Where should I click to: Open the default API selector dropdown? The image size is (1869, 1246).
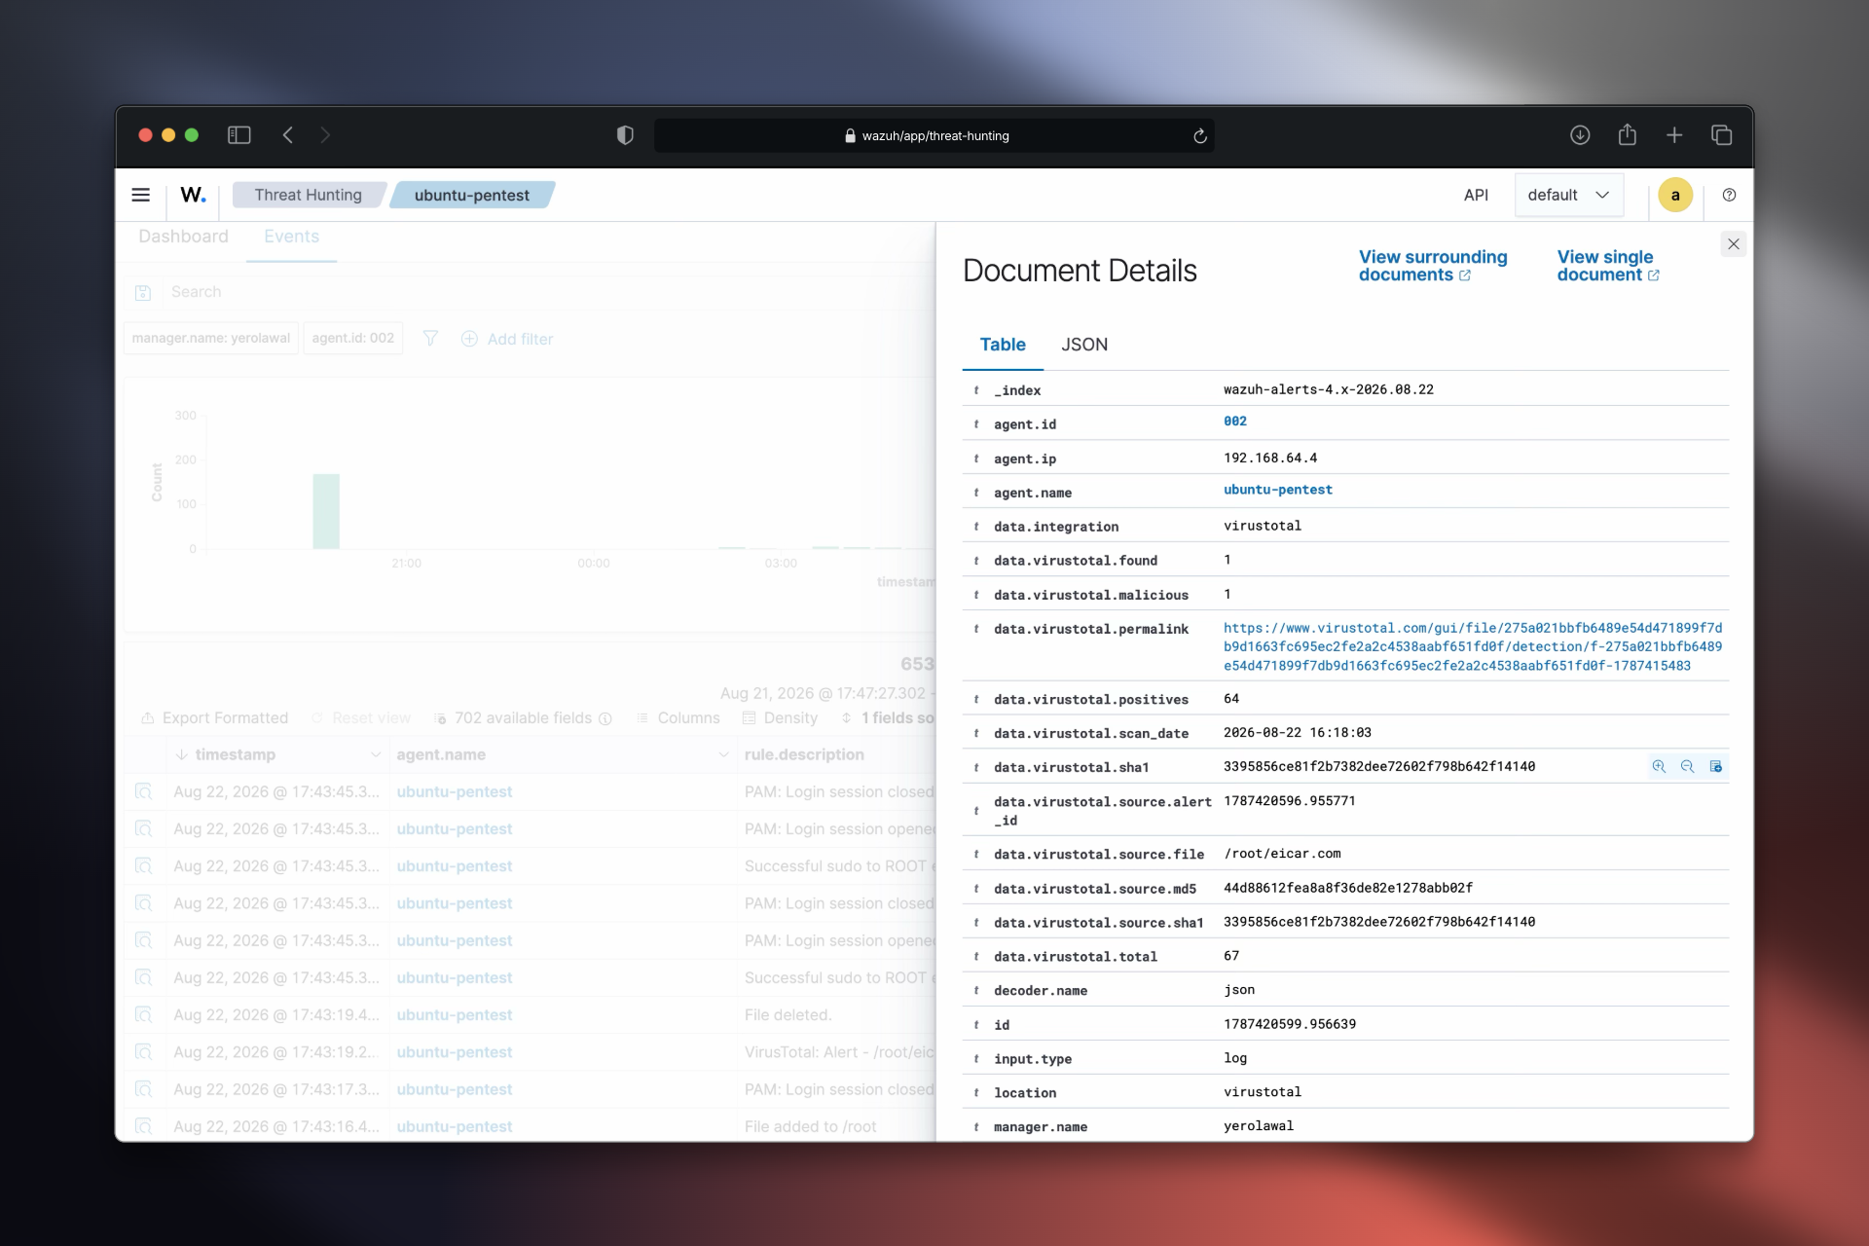coord(1568,195)
